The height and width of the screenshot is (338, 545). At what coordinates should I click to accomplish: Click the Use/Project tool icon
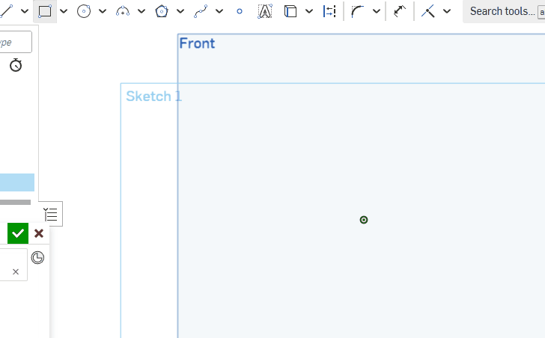290,11
